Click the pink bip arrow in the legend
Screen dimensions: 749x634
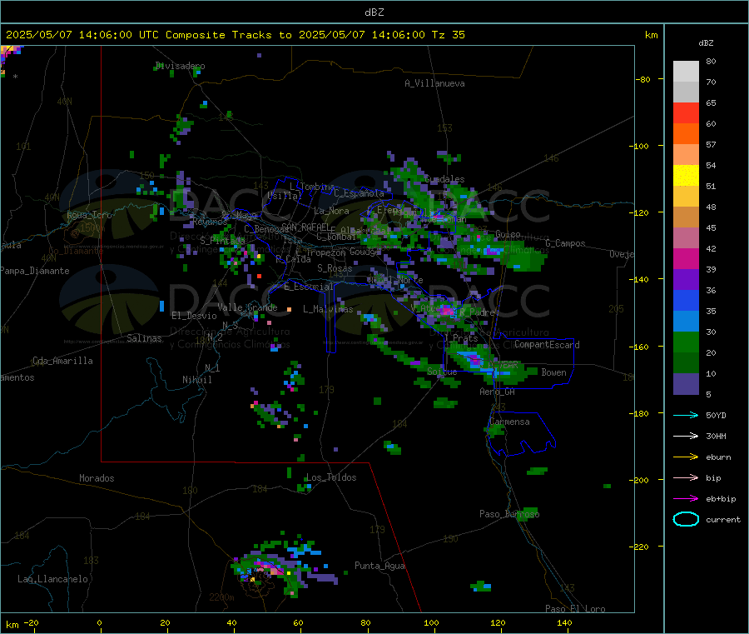686,477
